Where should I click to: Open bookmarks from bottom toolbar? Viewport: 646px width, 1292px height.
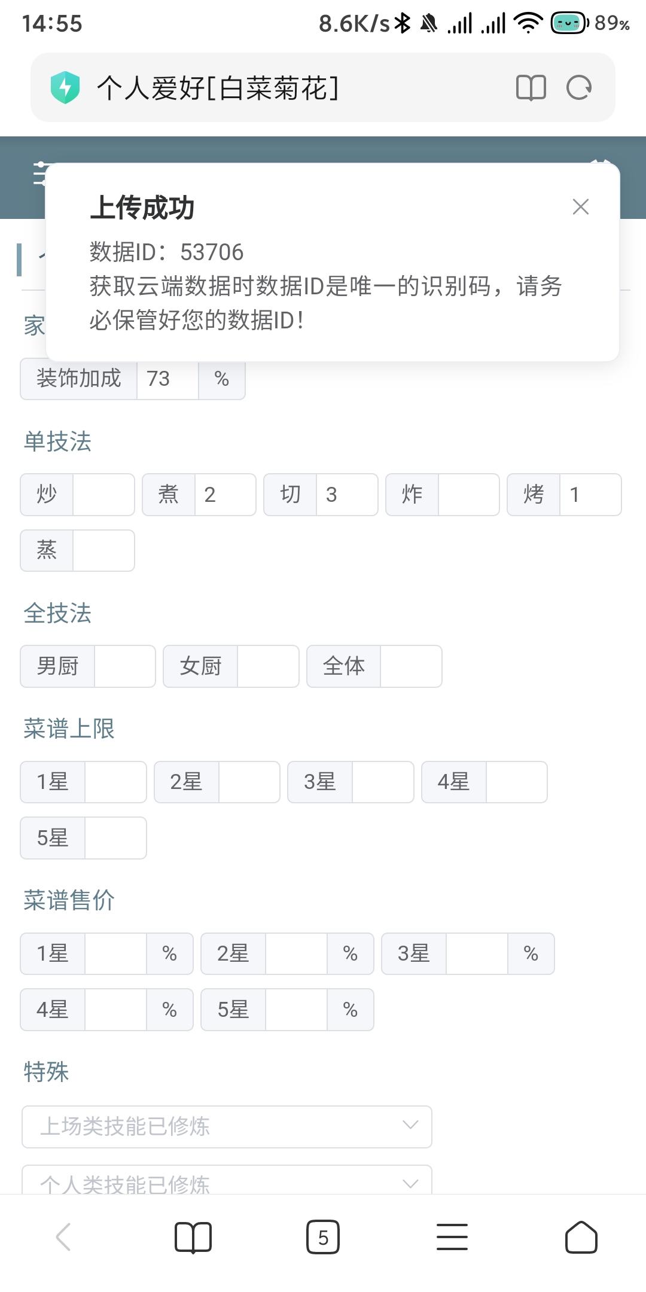[193, 1237]
